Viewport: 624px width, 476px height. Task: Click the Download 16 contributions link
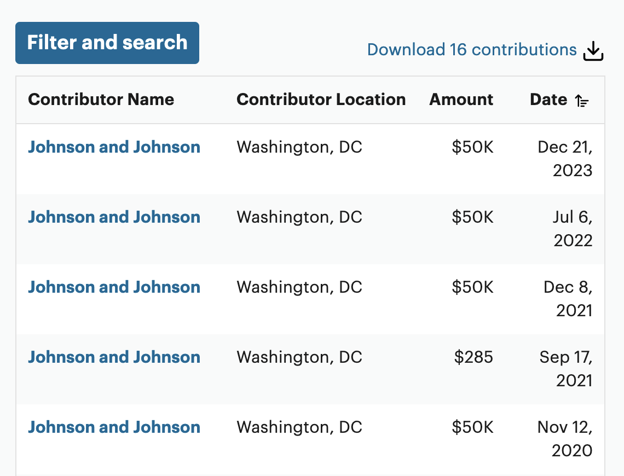coord(472,50)
